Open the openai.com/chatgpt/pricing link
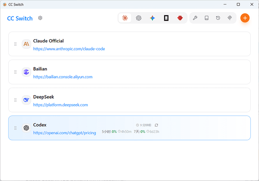The image size is (259, 181). [x=65, y=133]
